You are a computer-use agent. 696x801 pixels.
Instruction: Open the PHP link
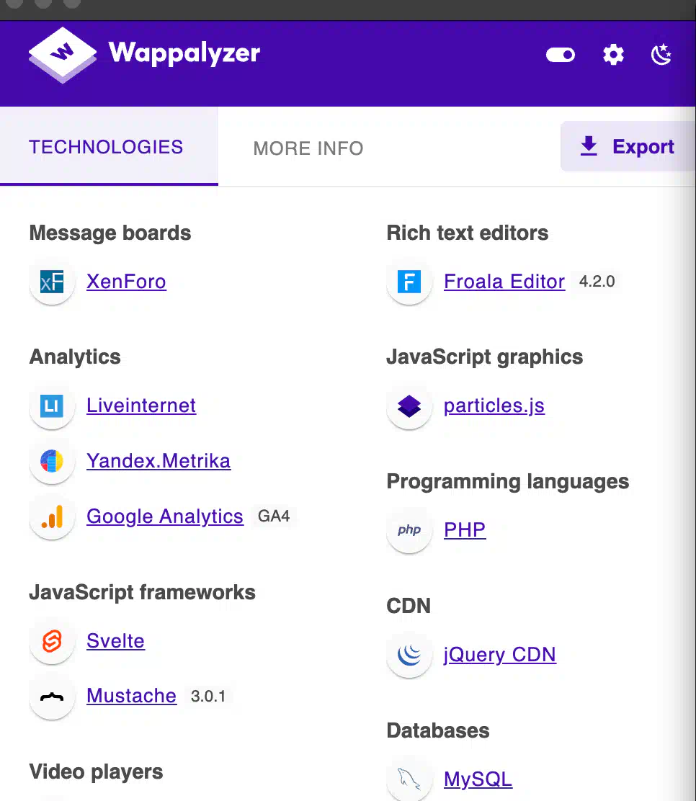[x=465, y=529]
